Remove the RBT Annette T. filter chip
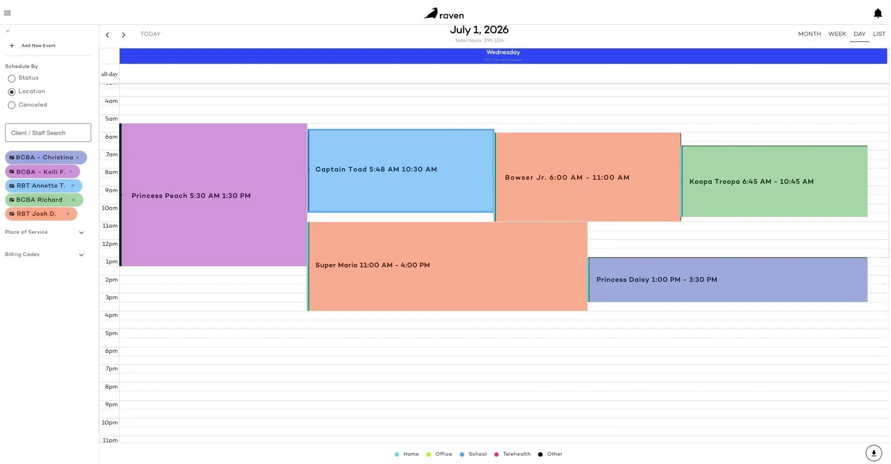 tap(73, 186)
